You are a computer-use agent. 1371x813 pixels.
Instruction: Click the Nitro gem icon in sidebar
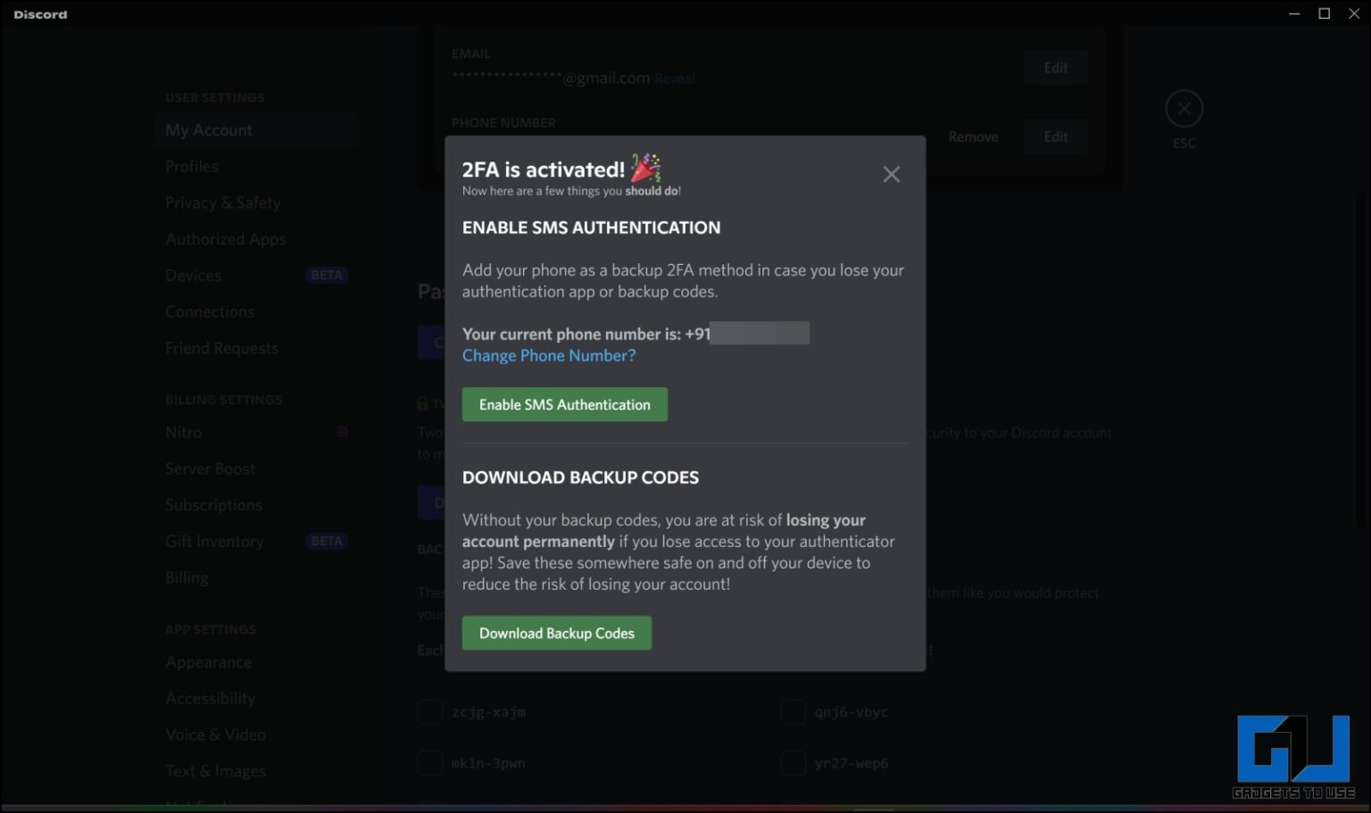tap(342, 432)
